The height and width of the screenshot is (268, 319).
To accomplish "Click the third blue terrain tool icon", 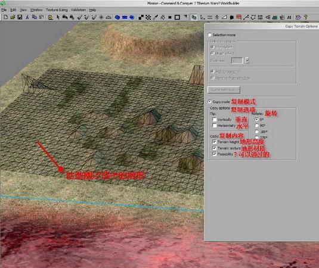I will [x=132, y=17].
